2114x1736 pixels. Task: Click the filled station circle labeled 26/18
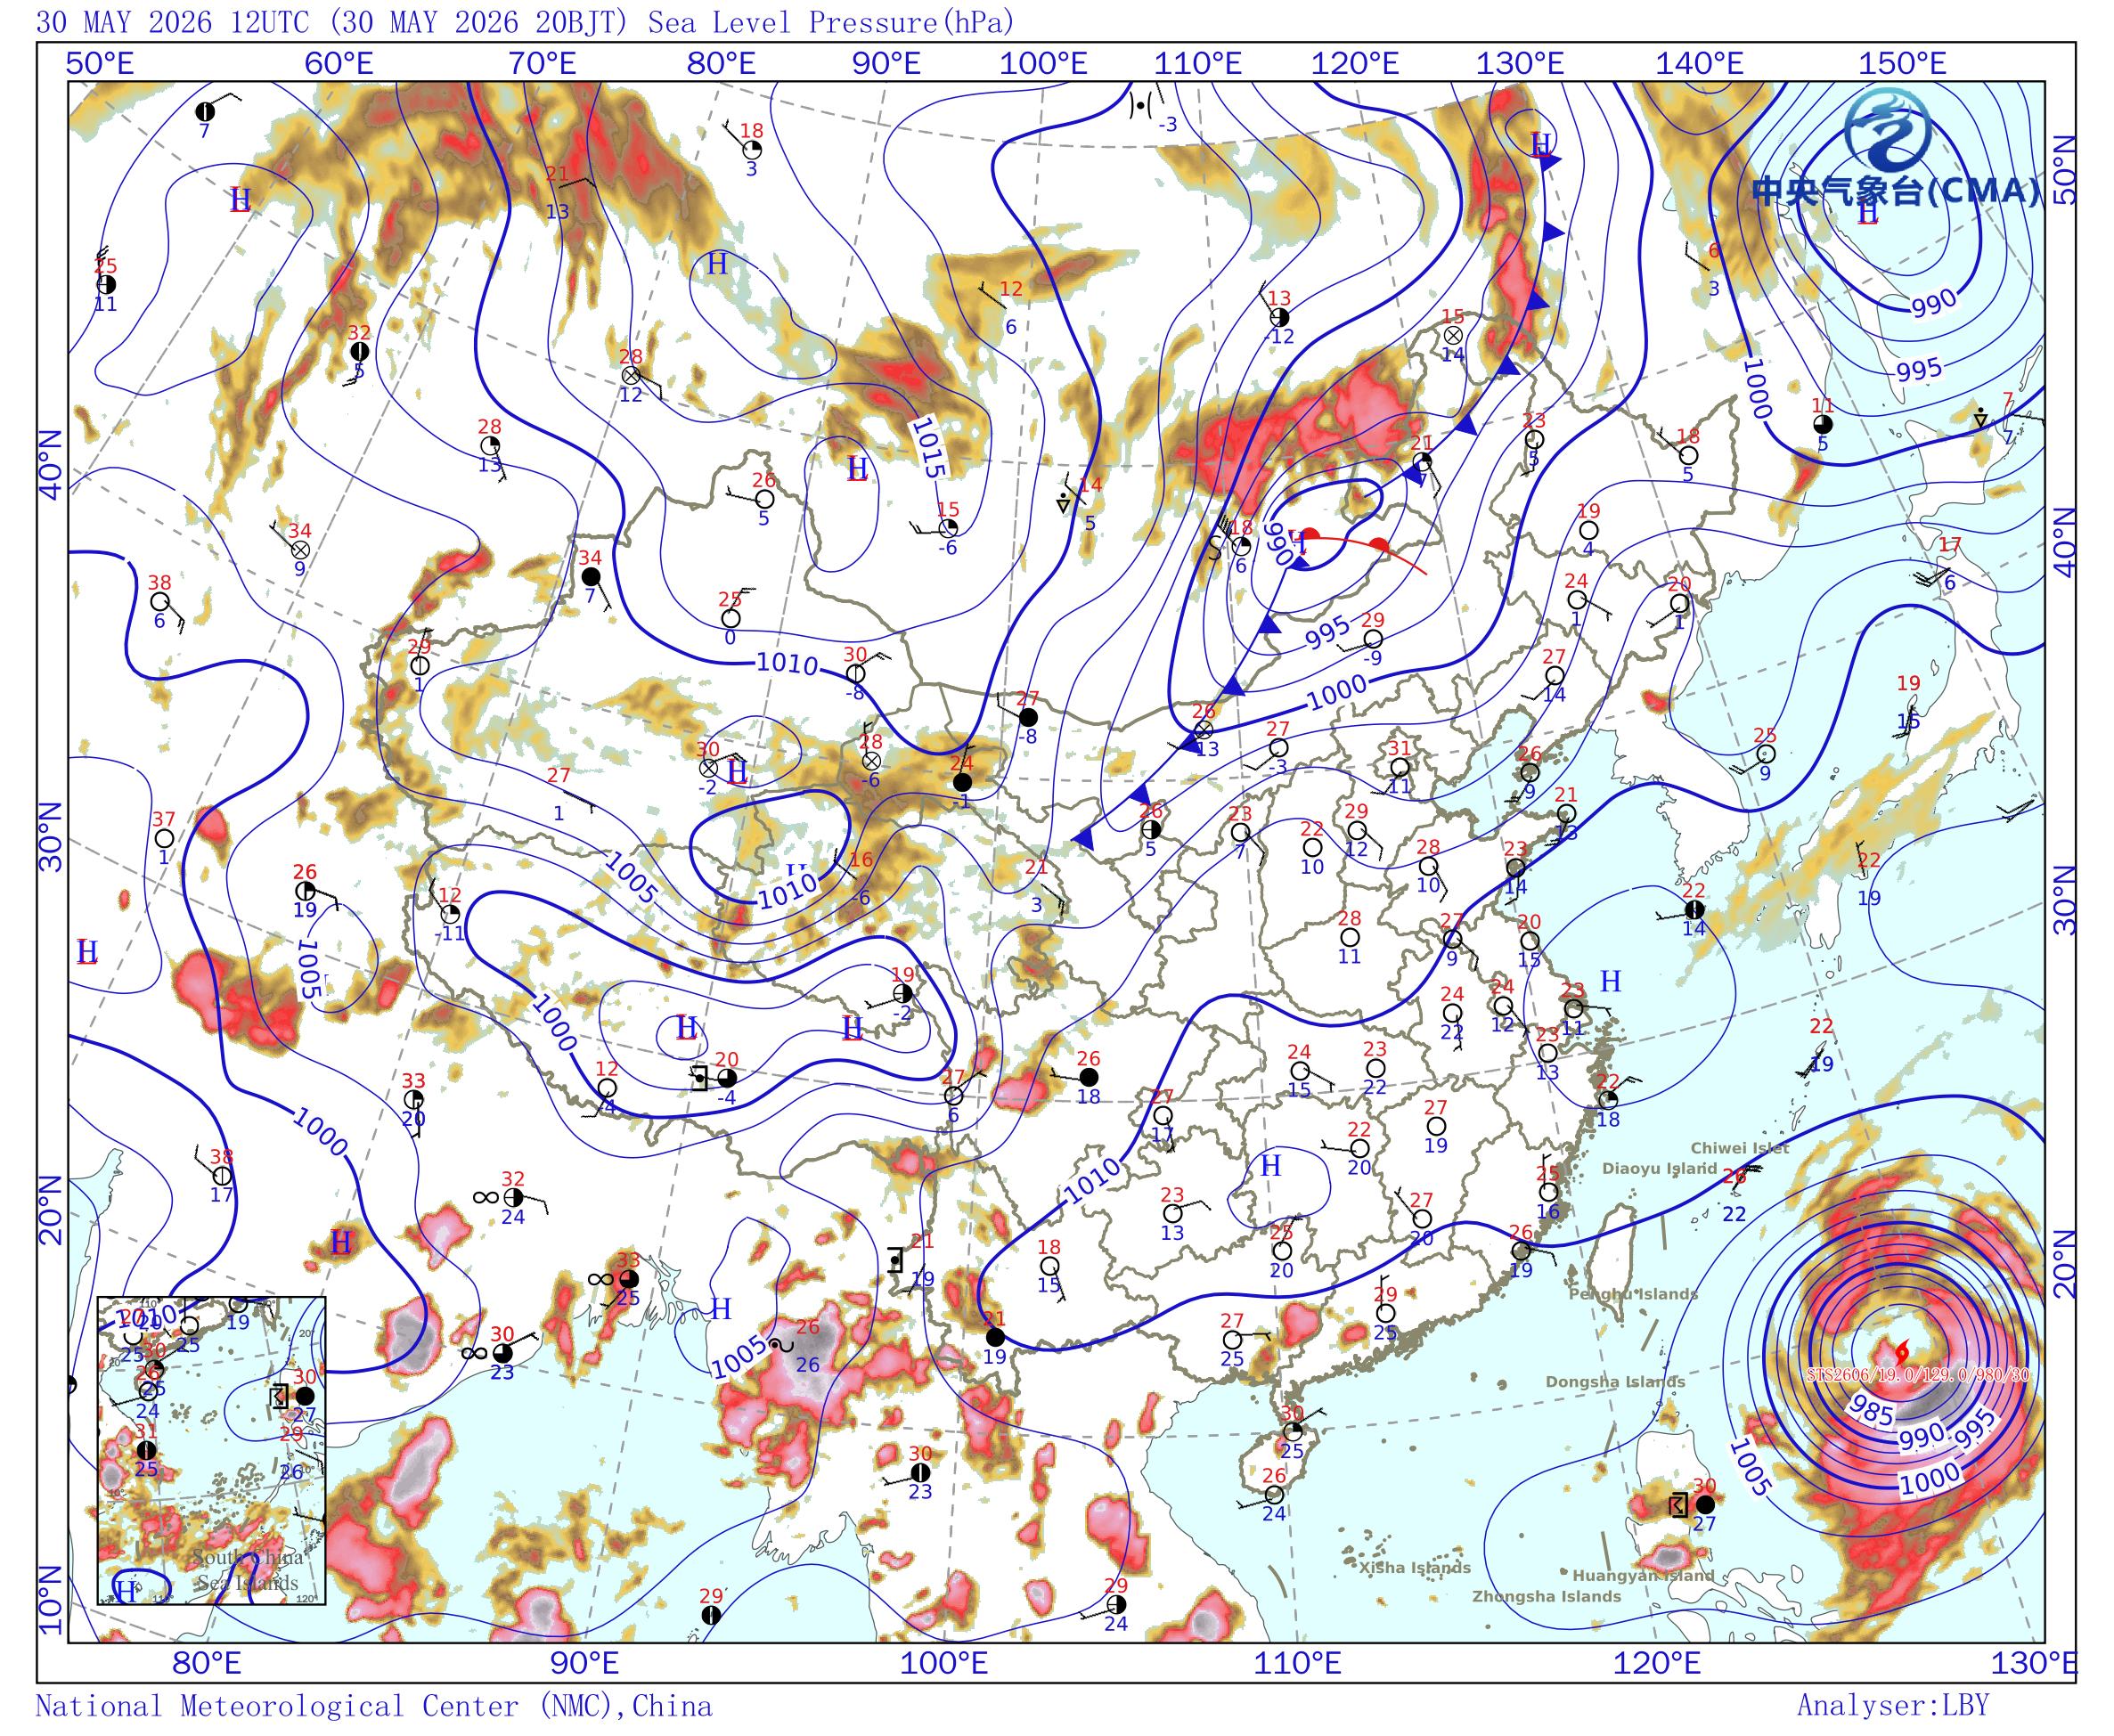click(1089, 1077)
